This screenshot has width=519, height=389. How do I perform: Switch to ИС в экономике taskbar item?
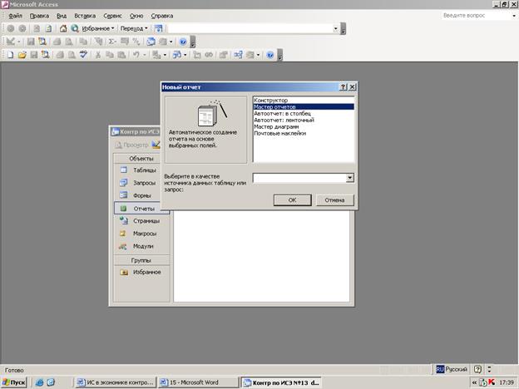coord(115,382)
